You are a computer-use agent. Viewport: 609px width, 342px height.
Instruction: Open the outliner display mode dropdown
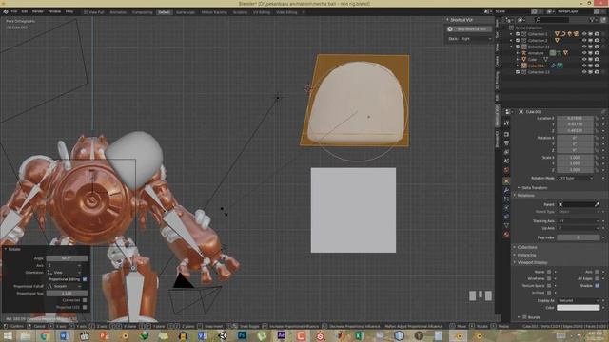tap(509, 19)
